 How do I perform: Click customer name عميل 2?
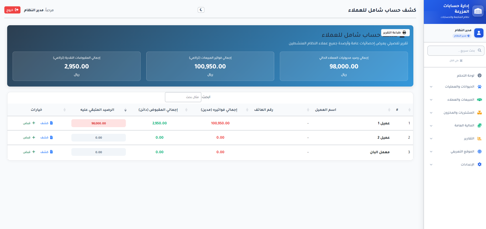click(x=384, y=137)
